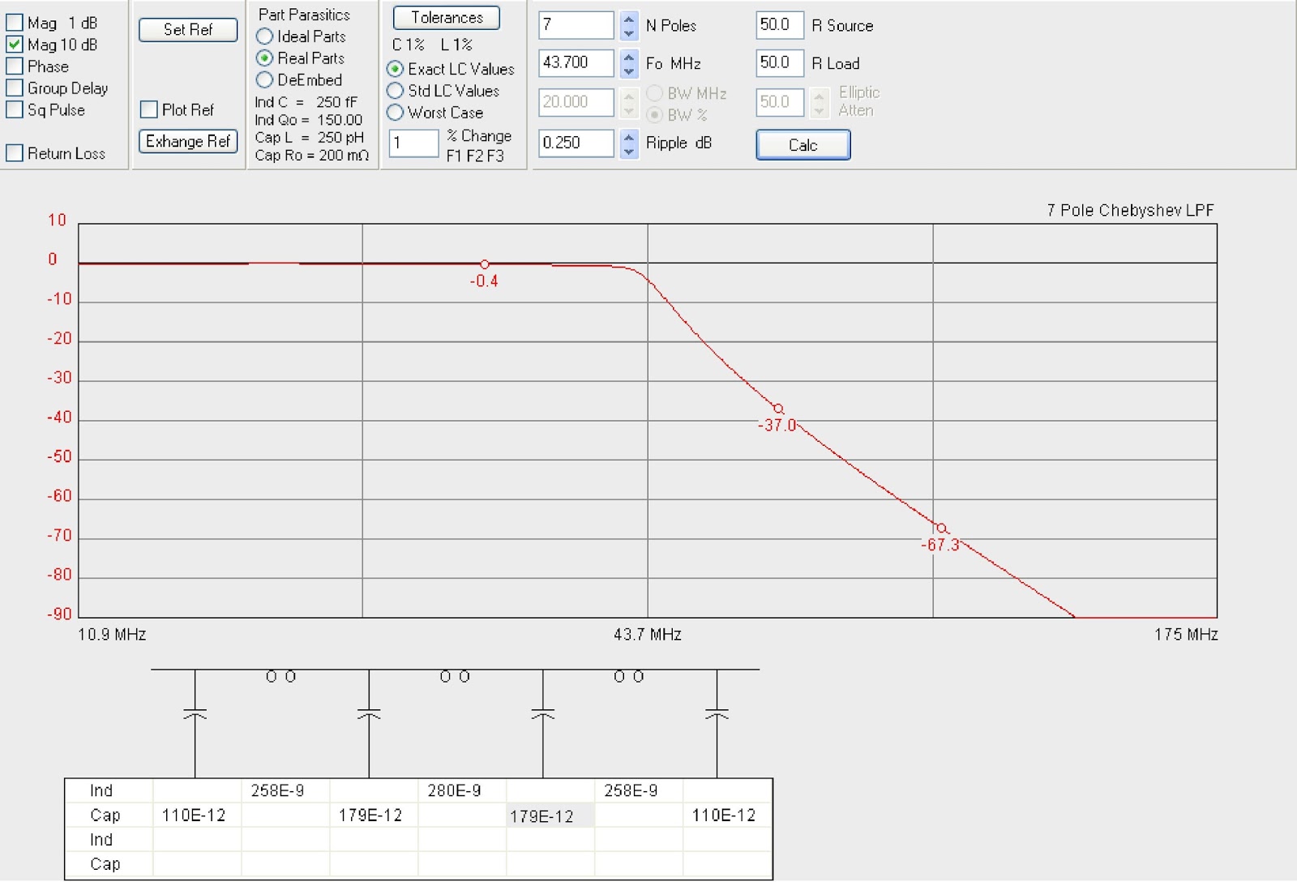The width and height of the screenshot is (1297, 882).
Task: Select the Ideal Parts radio button
Action: [x=264, y=36]
